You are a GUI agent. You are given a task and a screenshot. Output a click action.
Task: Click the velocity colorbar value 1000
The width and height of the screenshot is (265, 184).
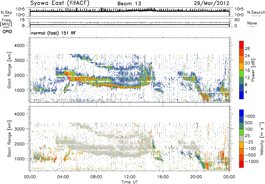(x=250, y=116)
